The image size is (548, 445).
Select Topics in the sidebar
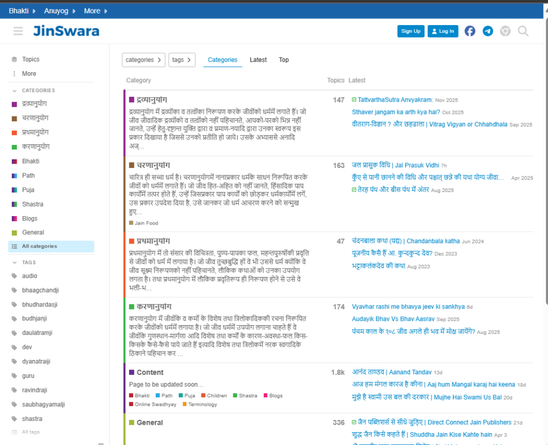pos(51,59)
